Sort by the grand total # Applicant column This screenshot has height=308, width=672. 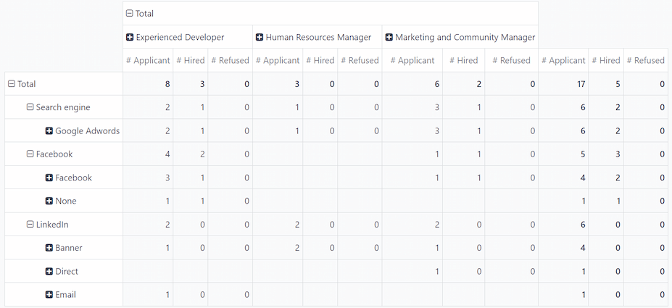tap(563, 60)
